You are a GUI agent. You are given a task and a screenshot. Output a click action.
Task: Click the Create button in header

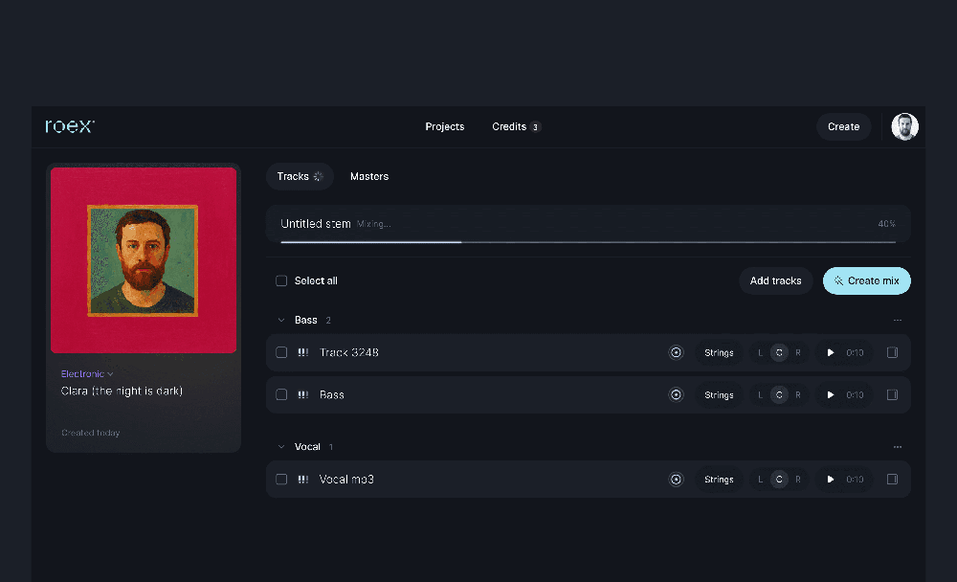click(843, 127)
